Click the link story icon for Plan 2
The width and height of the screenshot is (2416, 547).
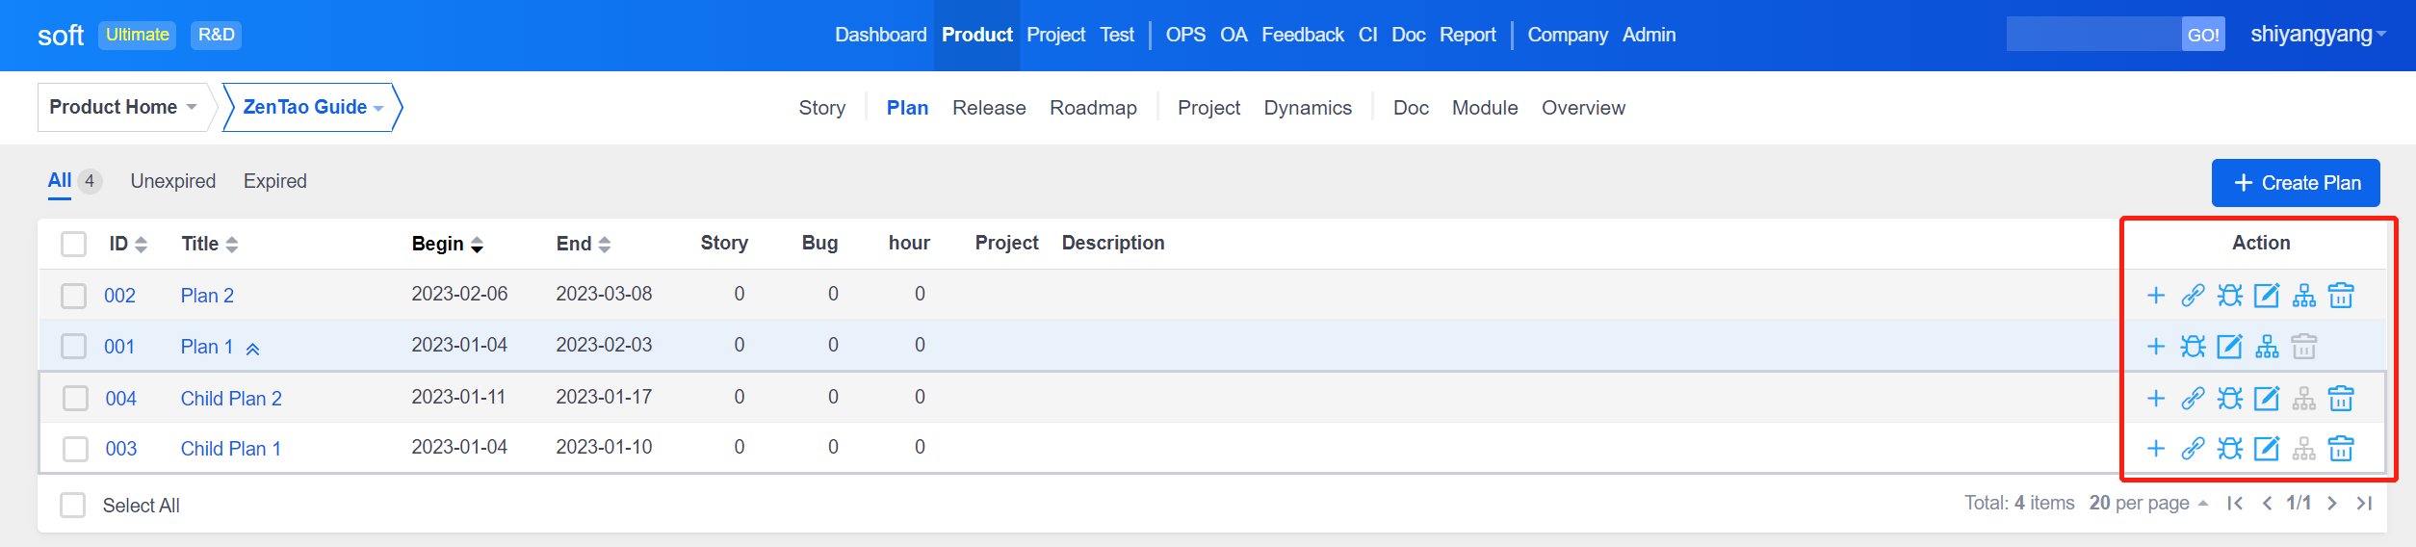click(x=2193, y=296)
